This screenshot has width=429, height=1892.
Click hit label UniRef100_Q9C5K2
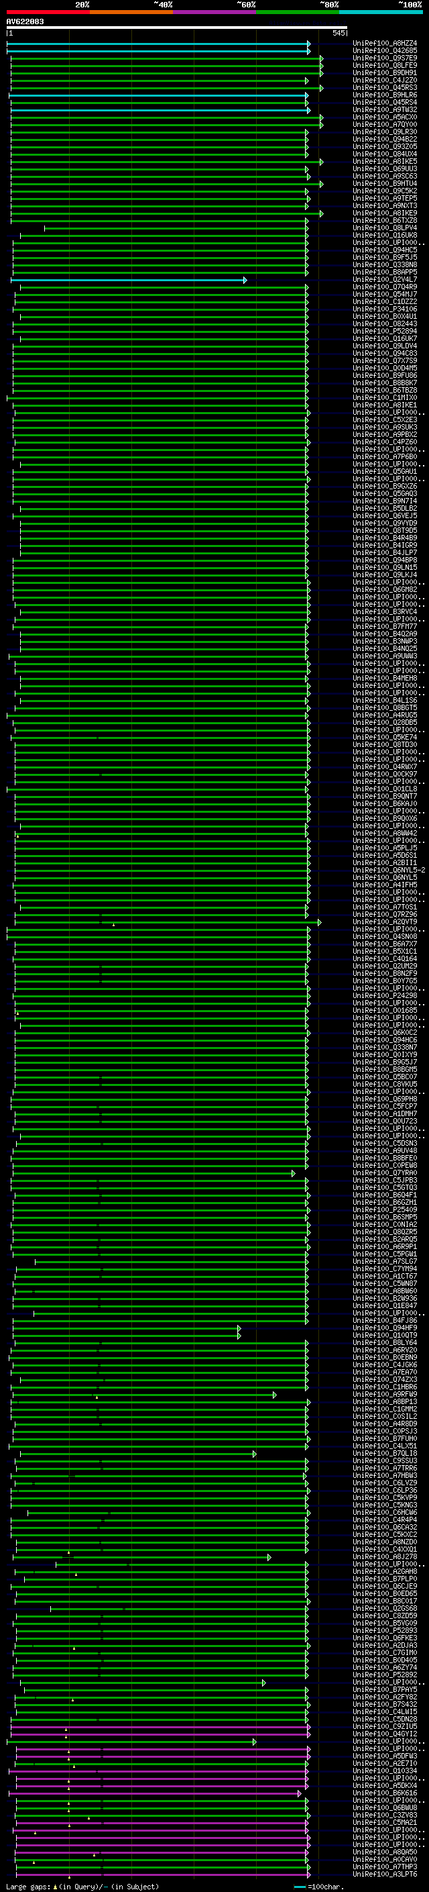pos(385,191)
